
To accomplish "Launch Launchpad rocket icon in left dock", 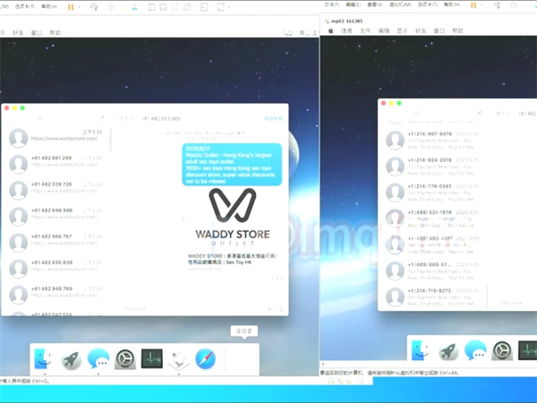I will (x=72, y=361).
